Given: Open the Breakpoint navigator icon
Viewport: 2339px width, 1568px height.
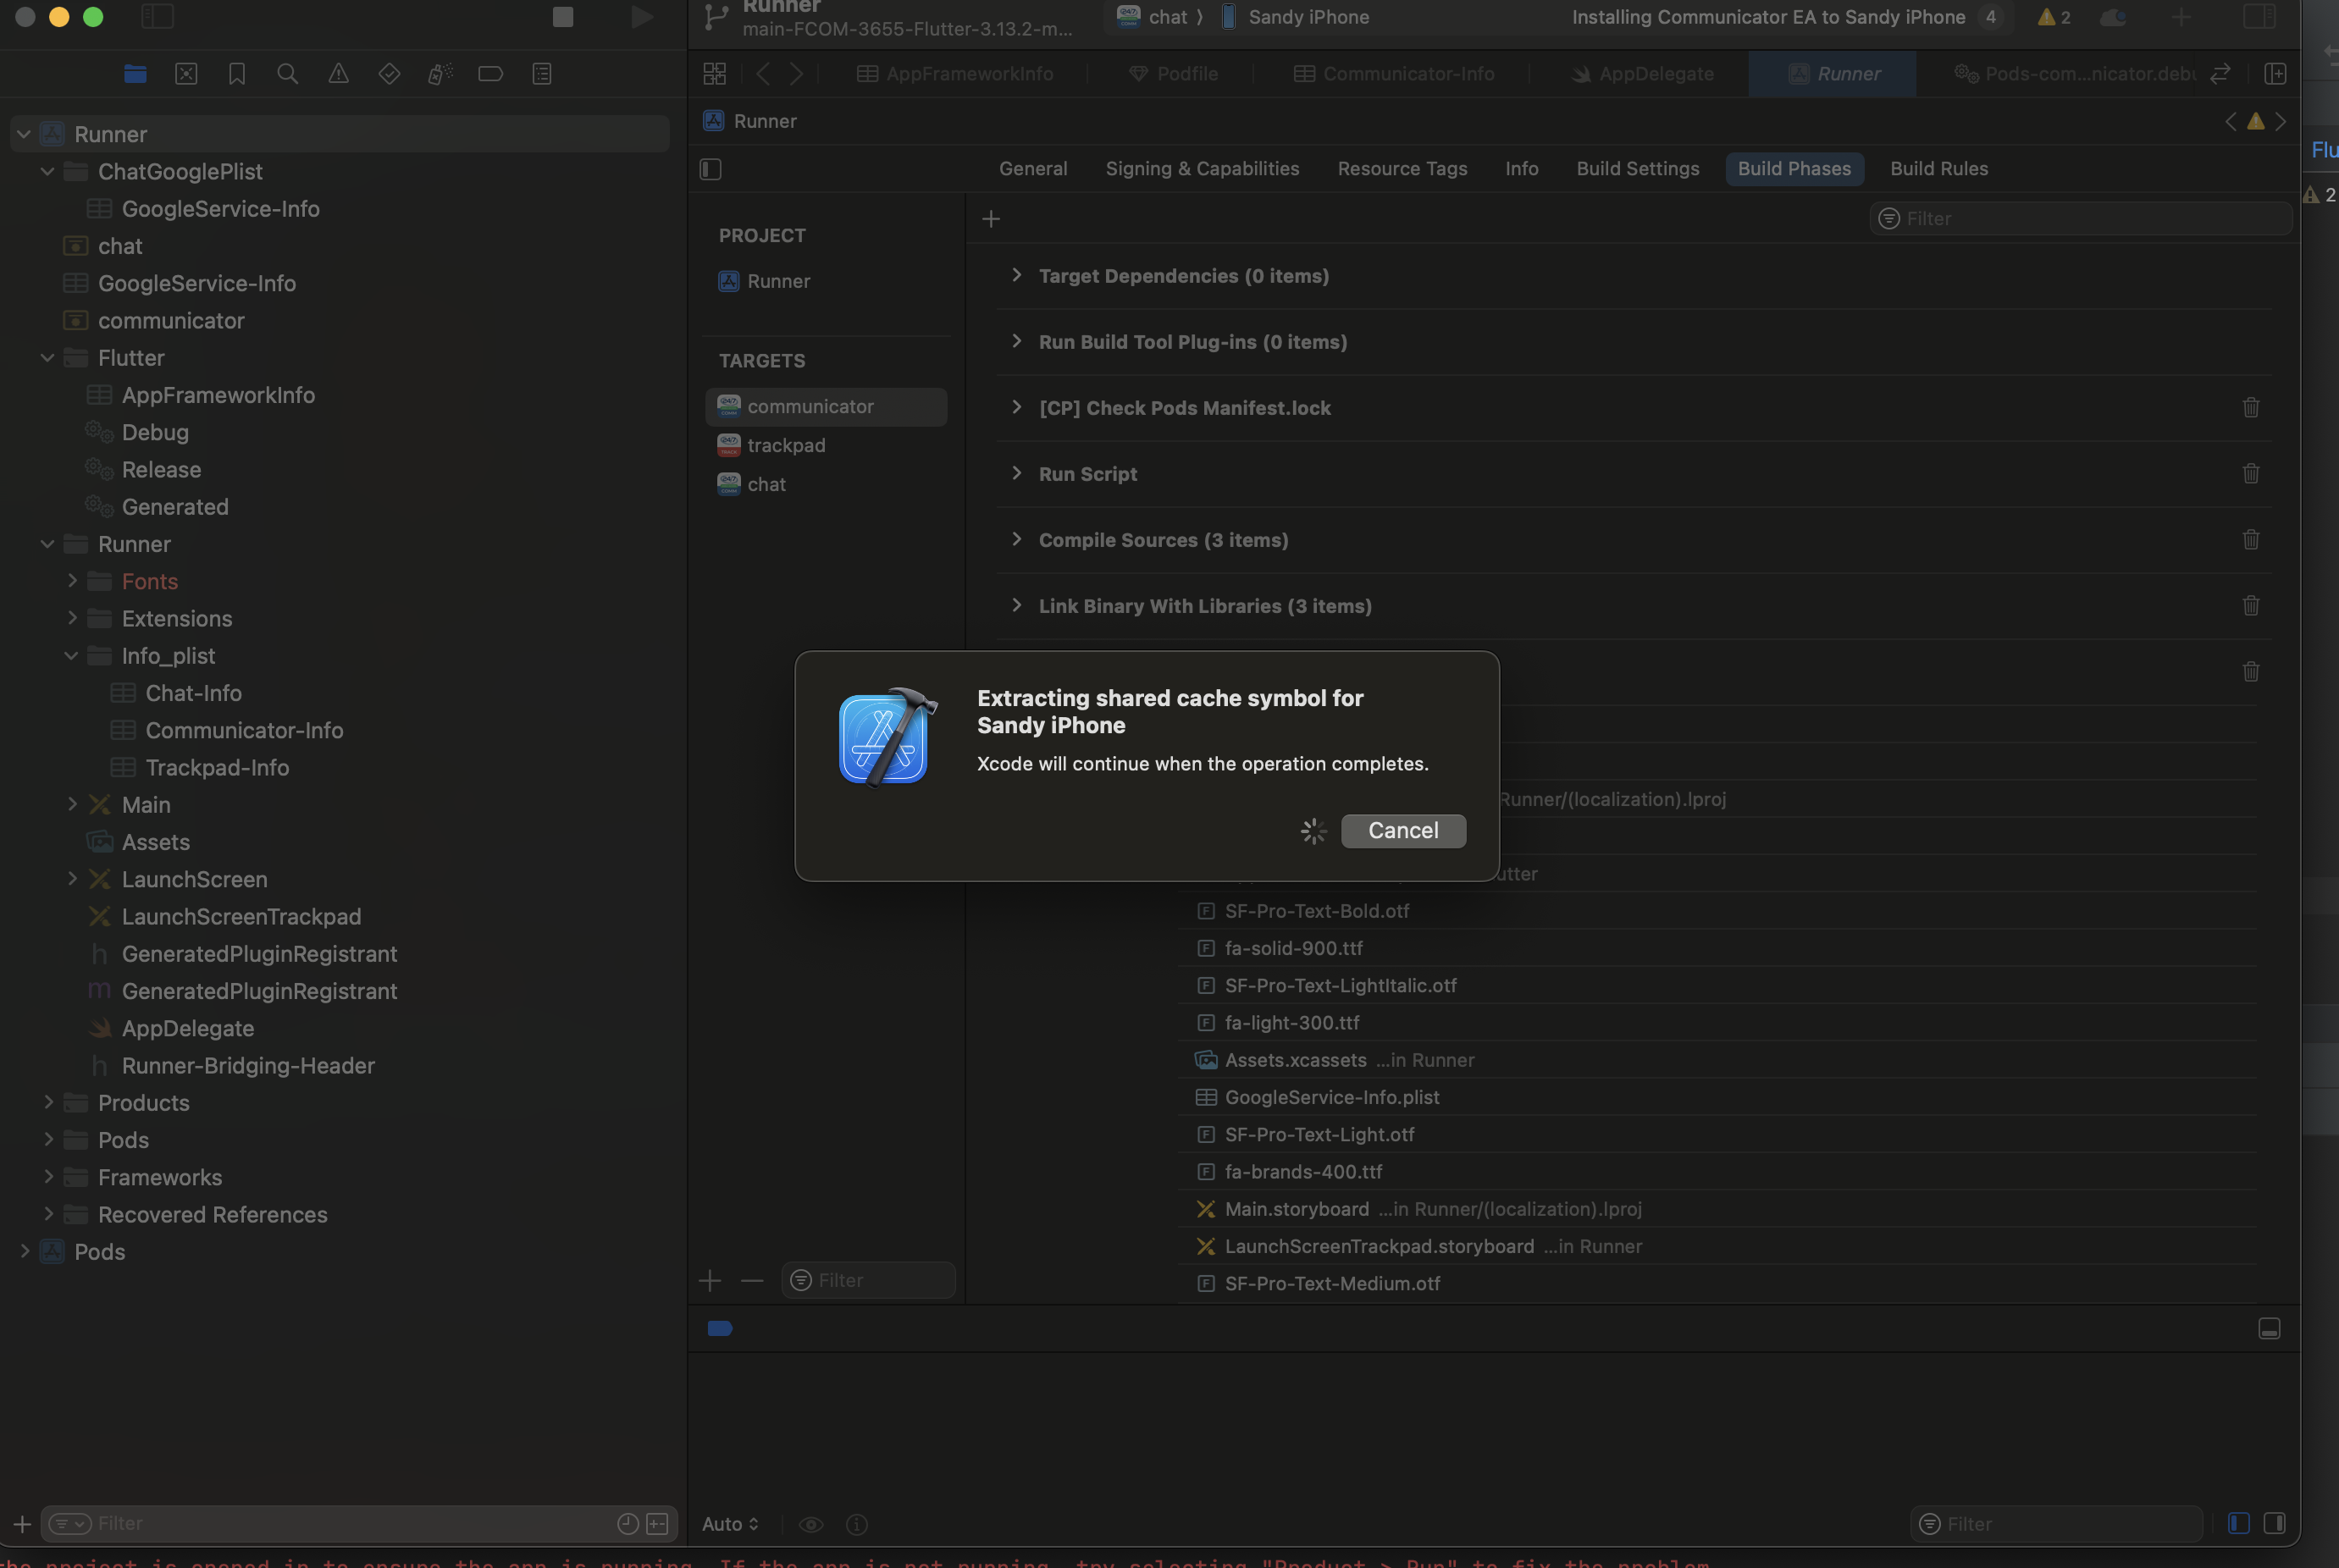Looking at the screenshot, I should (x=491, y=74).
